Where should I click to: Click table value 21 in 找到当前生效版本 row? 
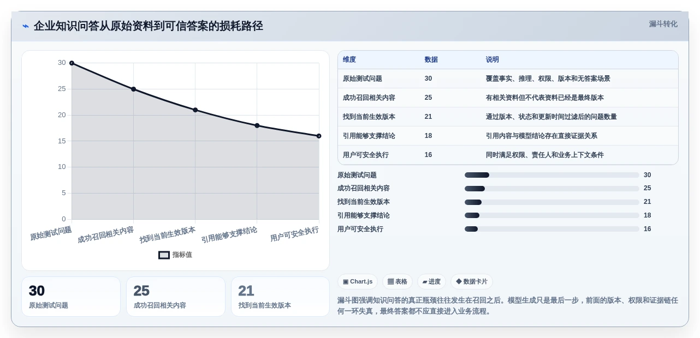(x=429, y=117)
